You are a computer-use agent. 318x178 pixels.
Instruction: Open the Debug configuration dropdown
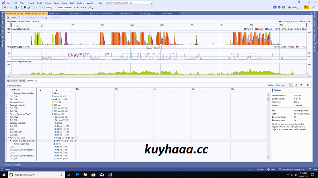tap(51, 8)
